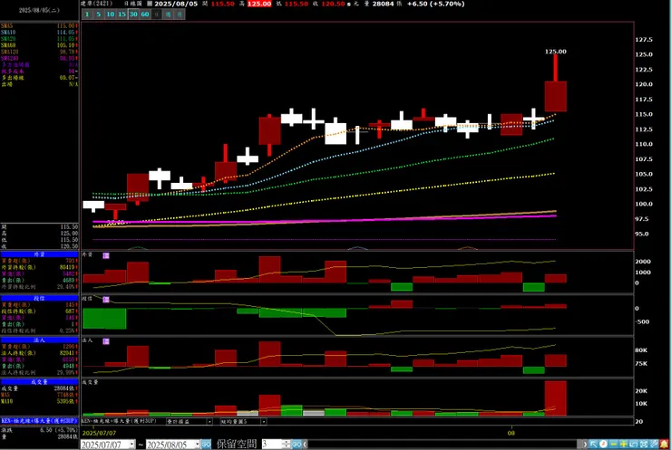The height and width of the screenshot is (450, 671).
Task: Open the end date 2025/08/05 dropdown
Action: pyautogui.click(x=197, y=445)
